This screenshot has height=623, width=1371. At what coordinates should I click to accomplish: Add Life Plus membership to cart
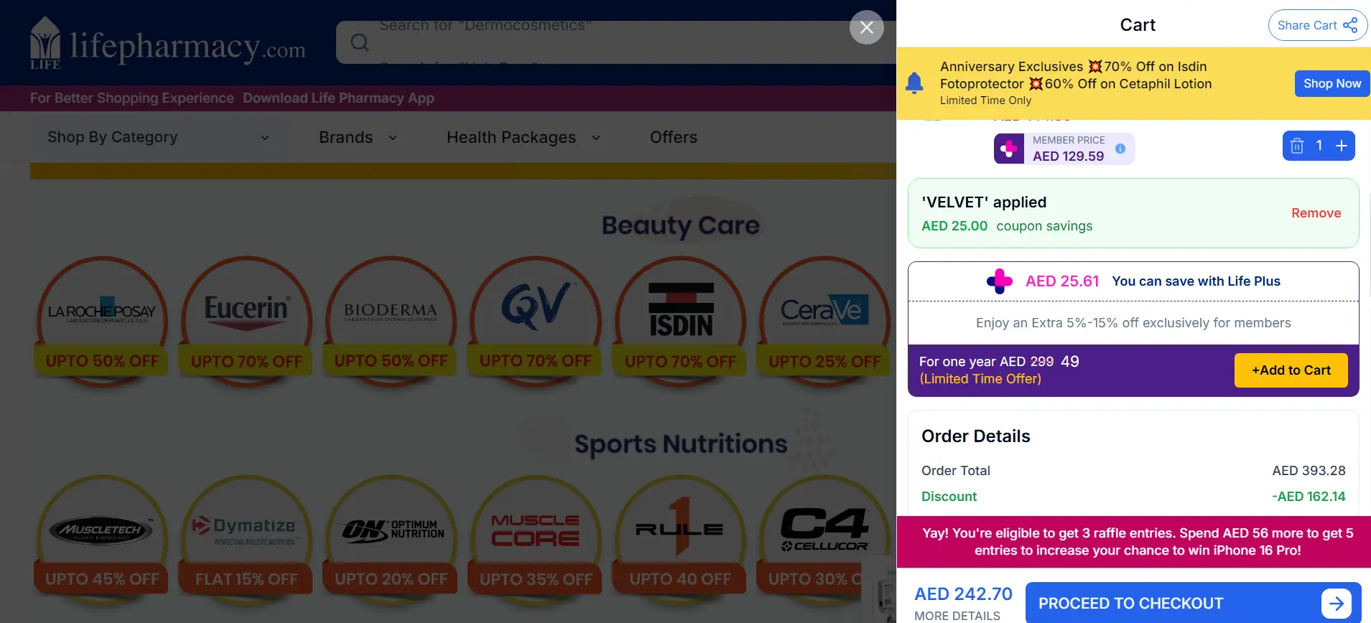pos(1291,370)
